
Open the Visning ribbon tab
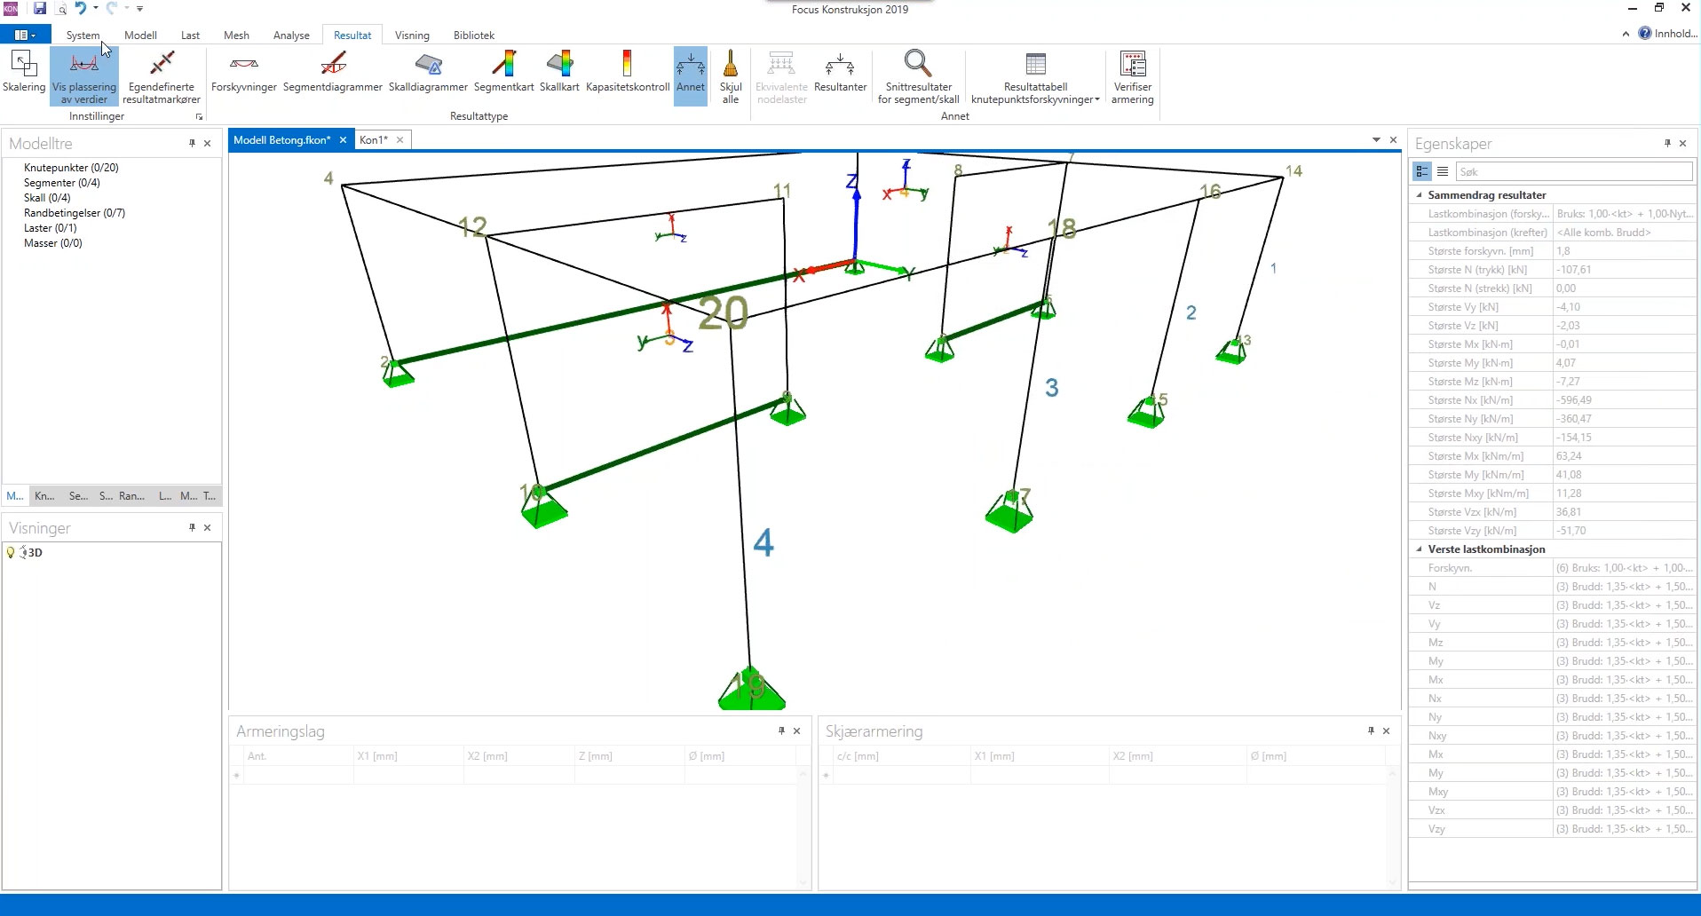[412, 36]
